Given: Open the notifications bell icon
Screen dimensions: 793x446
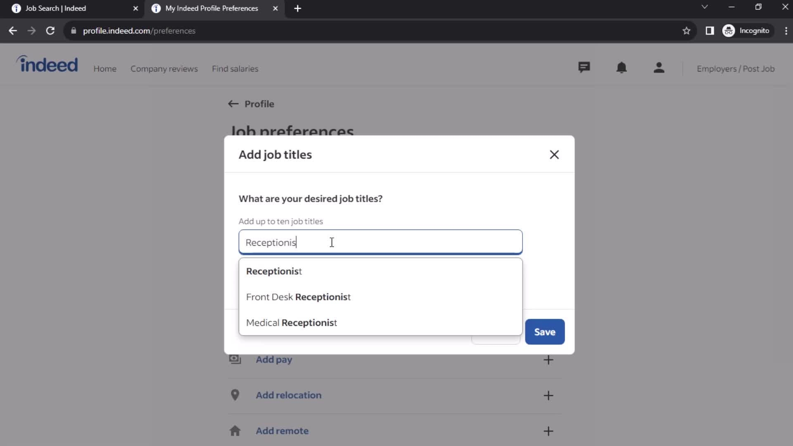Looking at the screenshot, I should (x=622, y=68).
